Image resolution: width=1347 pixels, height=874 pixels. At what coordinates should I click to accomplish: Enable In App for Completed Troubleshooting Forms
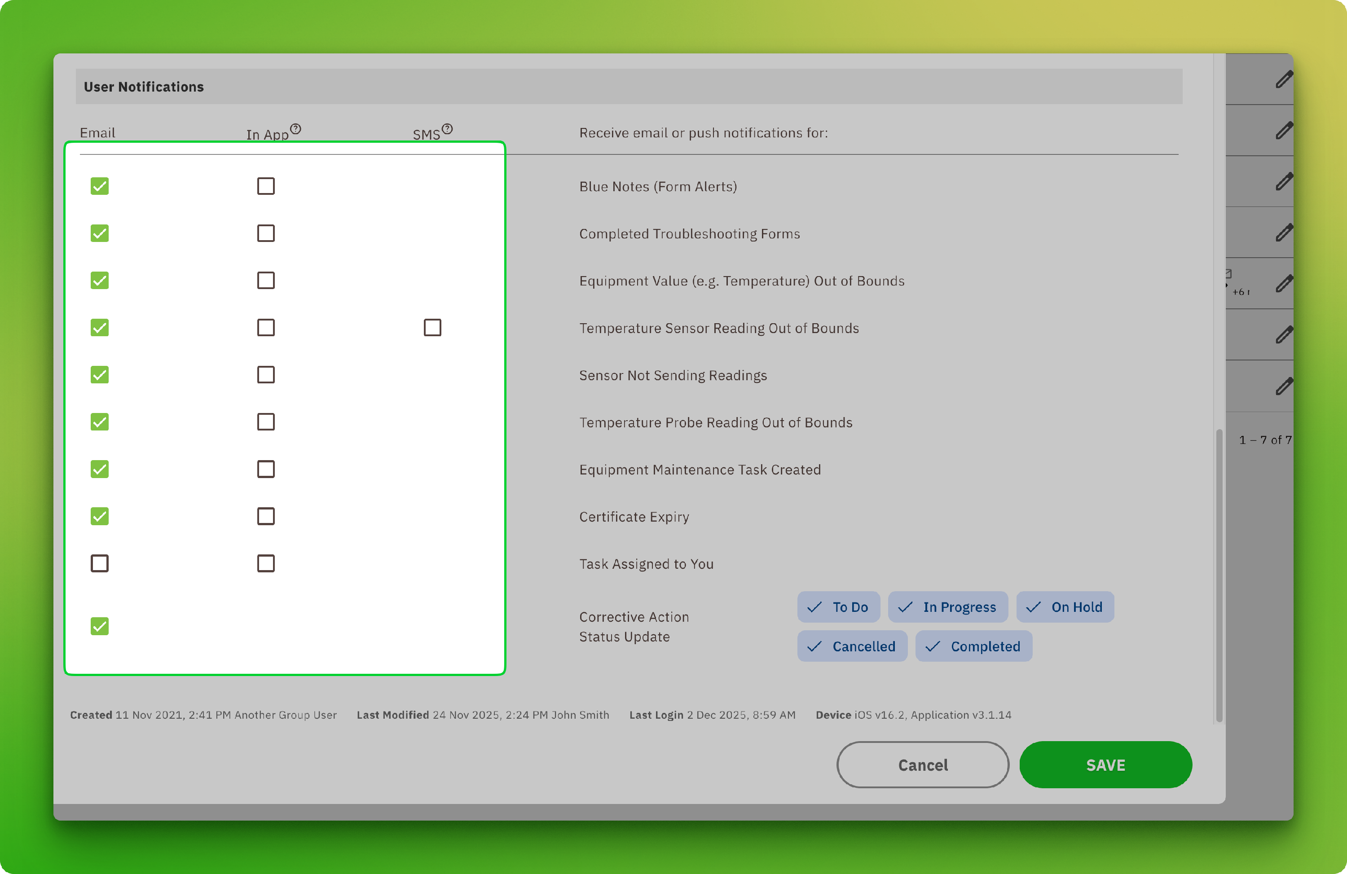(x=266, y=233)
